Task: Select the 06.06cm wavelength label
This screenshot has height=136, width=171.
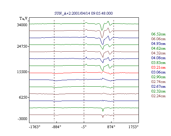Action: [x=158, y=39]
